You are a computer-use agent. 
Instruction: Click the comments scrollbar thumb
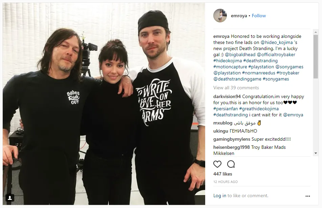point(316,56)
